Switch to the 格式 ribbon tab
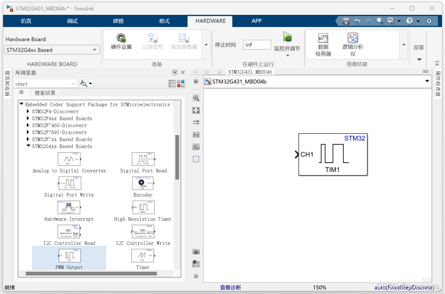The height and width of the screenshot is (294, 445). click(x=164, y=21)
